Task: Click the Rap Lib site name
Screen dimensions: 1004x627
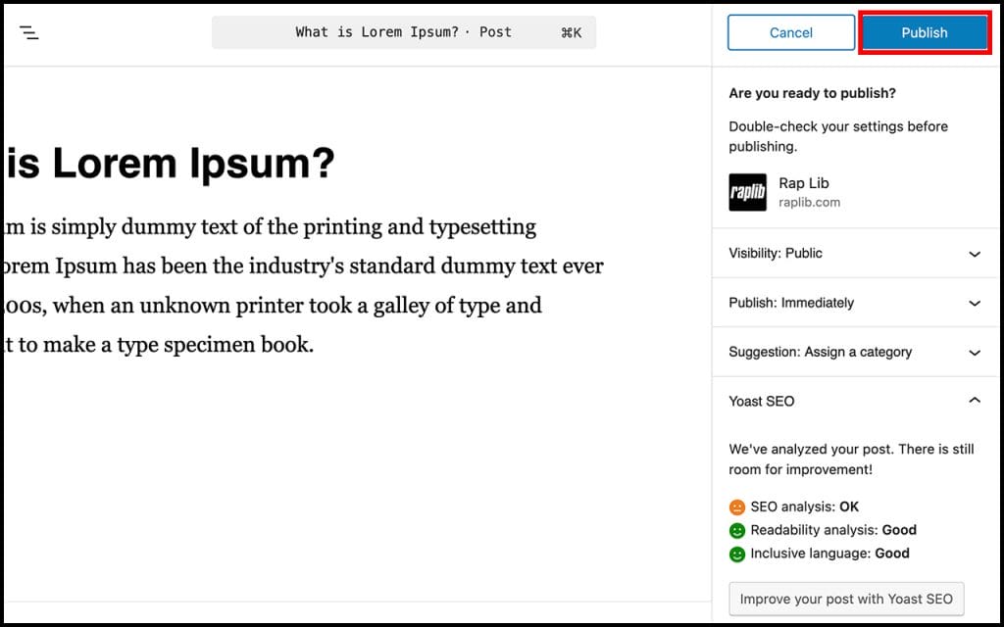Action: click(x=802, y=183)
